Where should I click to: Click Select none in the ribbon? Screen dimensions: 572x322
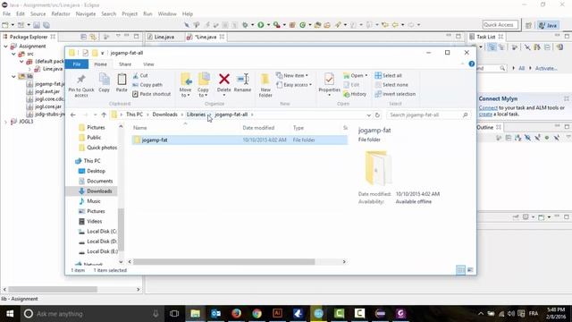click(x=391, y=85)
